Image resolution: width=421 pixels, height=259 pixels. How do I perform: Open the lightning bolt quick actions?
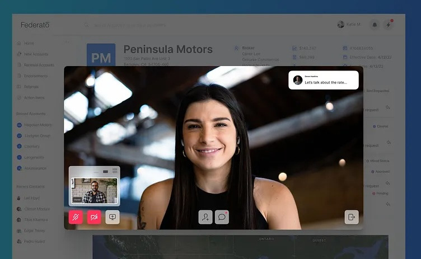click(388, 25)
